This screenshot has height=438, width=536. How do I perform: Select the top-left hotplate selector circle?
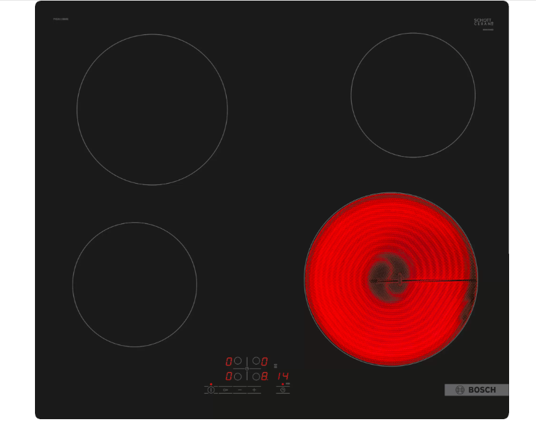237,361
